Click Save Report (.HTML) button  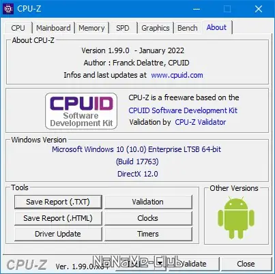[x=58, y=218]
